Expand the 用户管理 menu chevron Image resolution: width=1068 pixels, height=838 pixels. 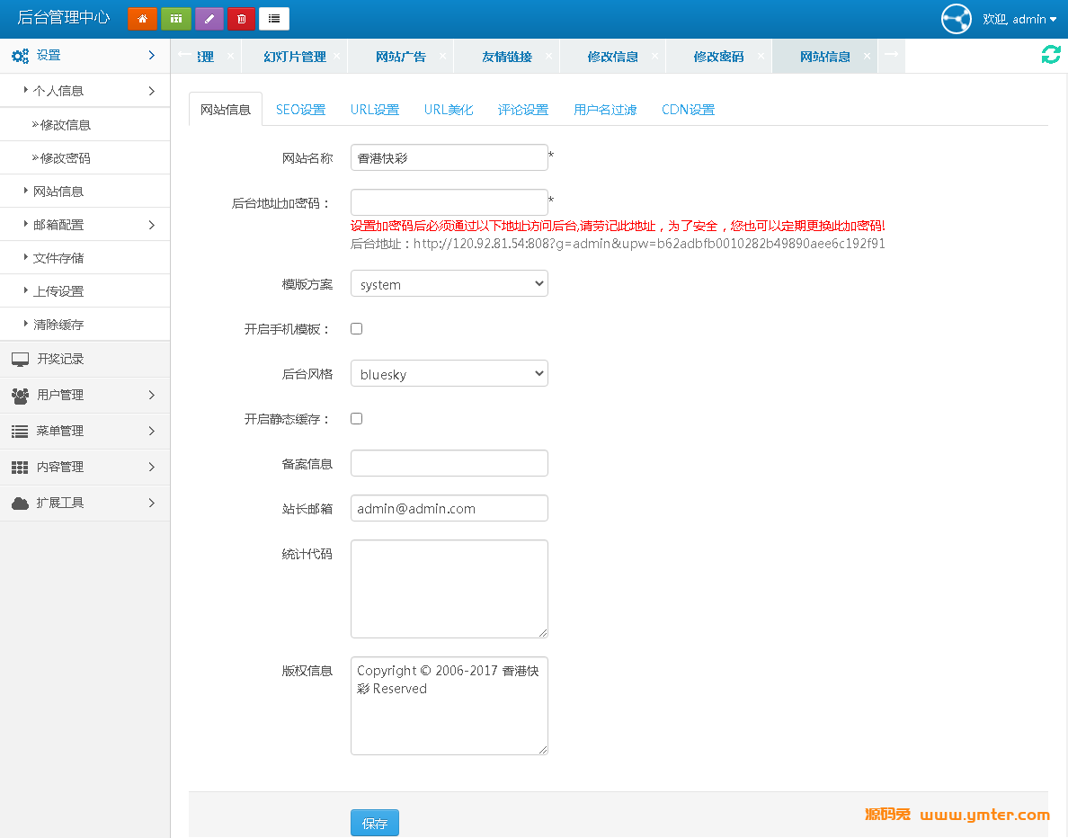[x=152, y=395]
